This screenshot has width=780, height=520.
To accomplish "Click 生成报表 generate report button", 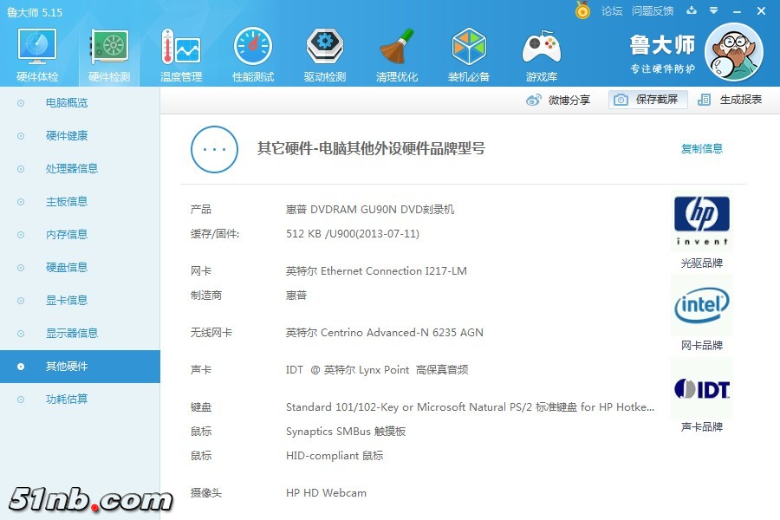I will point(731,100).
